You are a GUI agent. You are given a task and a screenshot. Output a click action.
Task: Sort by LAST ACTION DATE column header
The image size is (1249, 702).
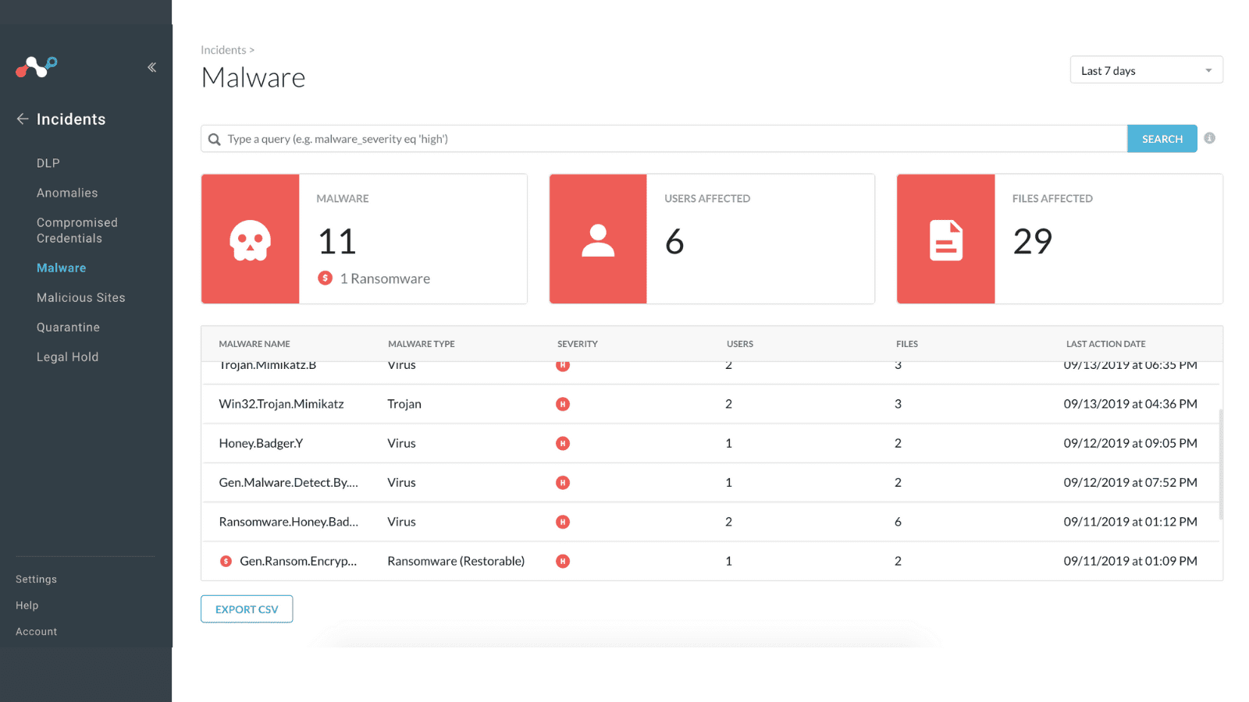click(x=1106, y=344)
